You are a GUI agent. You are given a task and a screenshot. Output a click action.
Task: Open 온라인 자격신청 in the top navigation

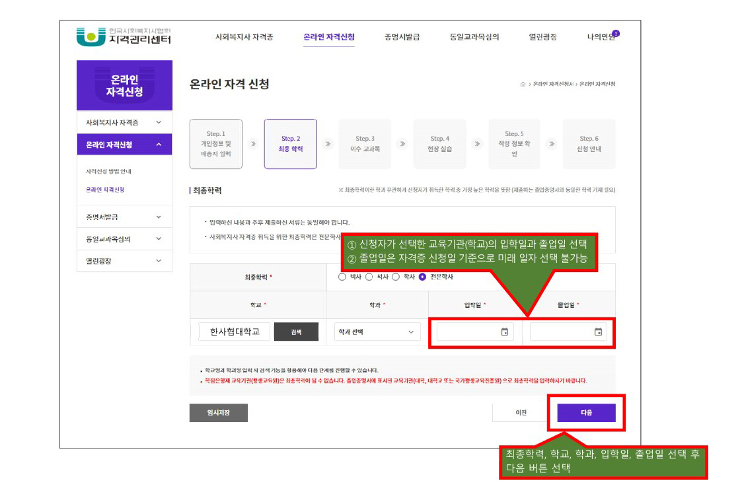click(x=329, y=37)
